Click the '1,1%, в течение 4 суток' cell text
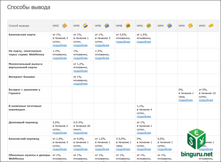Screen dimensions: 221x162 coord(144,110)
